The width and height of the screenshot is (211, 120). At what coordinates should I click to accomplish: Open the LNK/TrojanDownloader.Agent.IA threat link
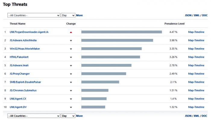coord(29,32)
